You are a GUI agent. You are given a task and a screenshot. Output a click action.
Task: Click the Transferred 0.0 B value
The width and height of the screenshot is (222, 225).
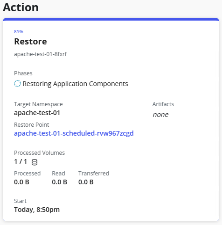[x=86, y=182]
